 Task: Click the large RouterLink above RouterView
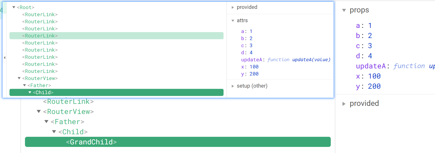(68, 102)
